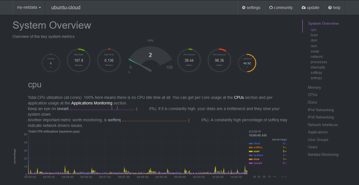The image size is (359, 185).
Task: Open the my-netdata dropdown
Action: [x=29, y=8]
